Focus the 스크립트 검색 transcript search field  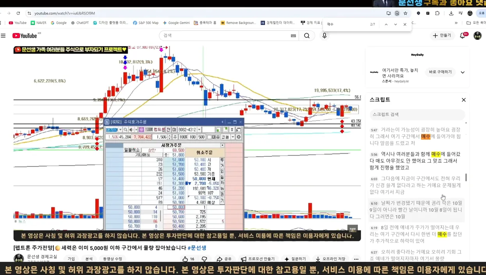(417, 114)
